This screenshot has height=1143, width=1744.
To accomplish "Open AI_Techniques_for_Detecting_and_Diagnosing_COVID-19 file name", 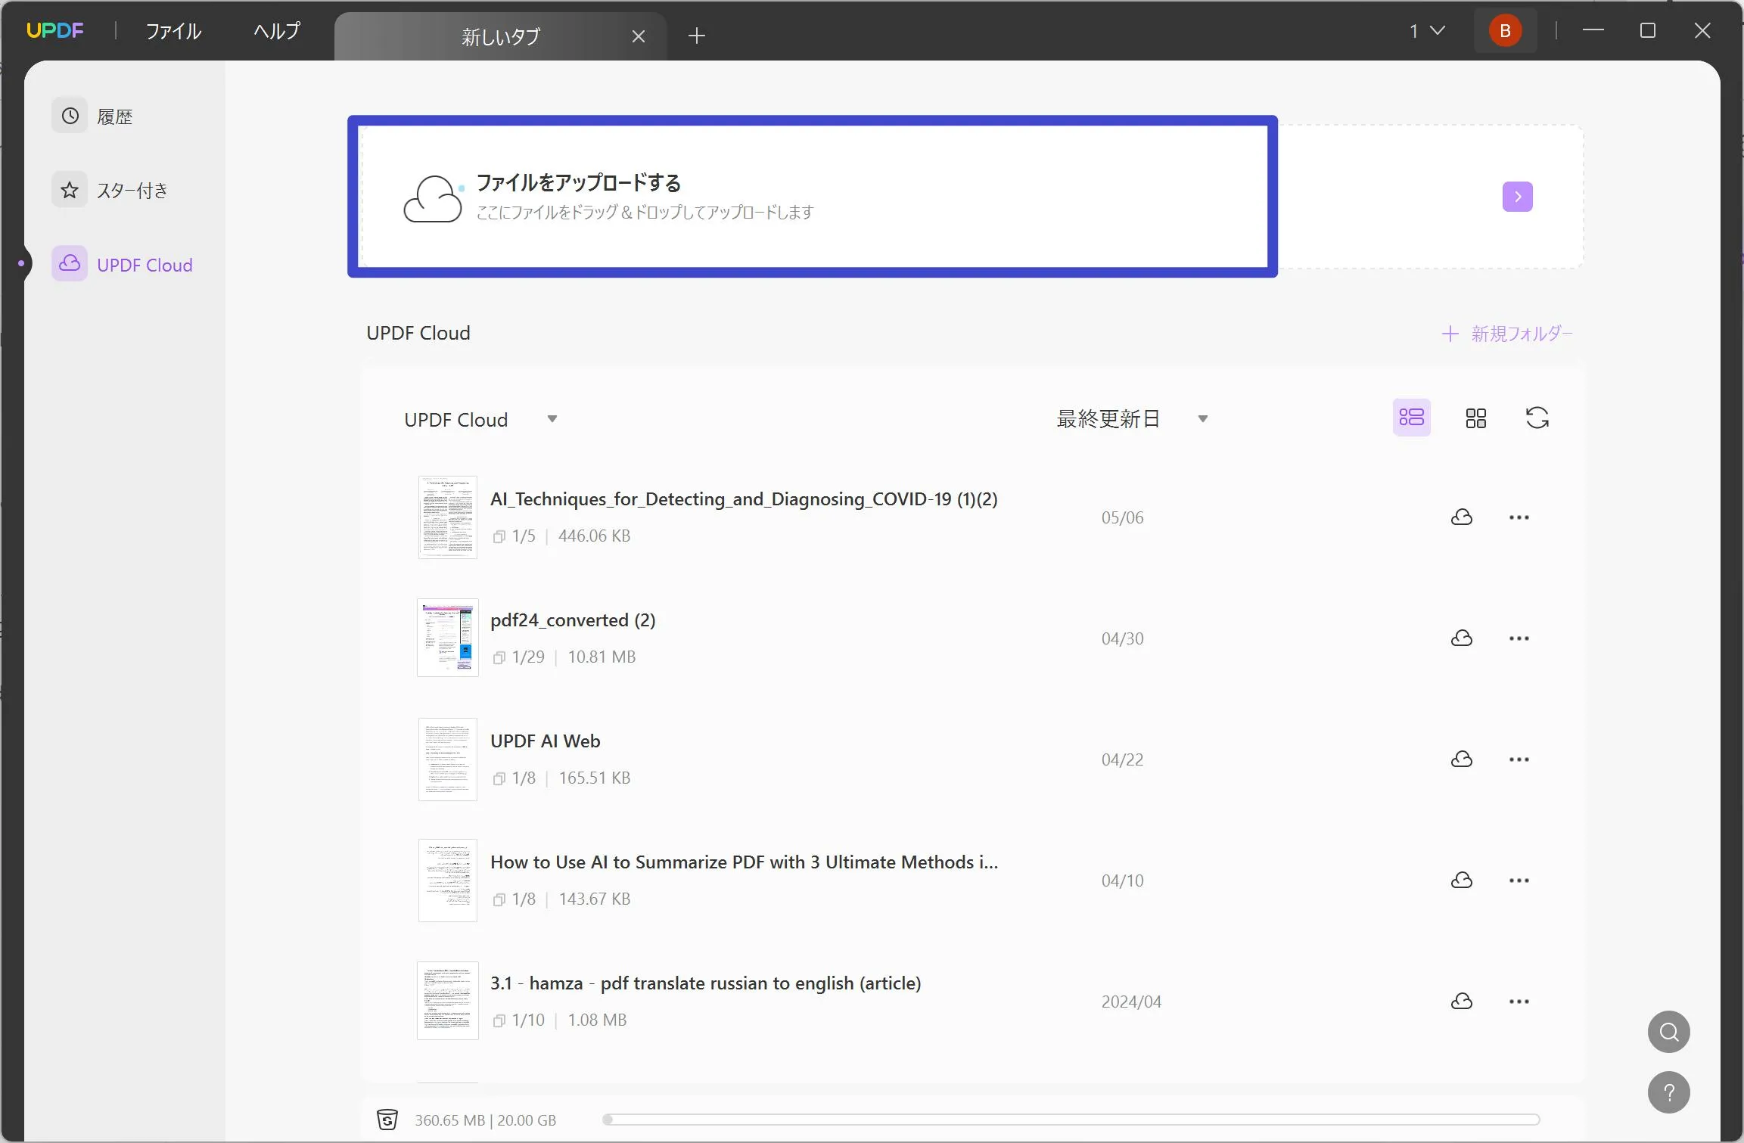I will pos(744,499).
